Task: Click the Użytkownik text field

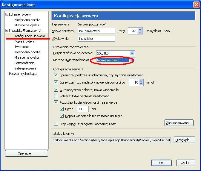Action: click(96, 39)
